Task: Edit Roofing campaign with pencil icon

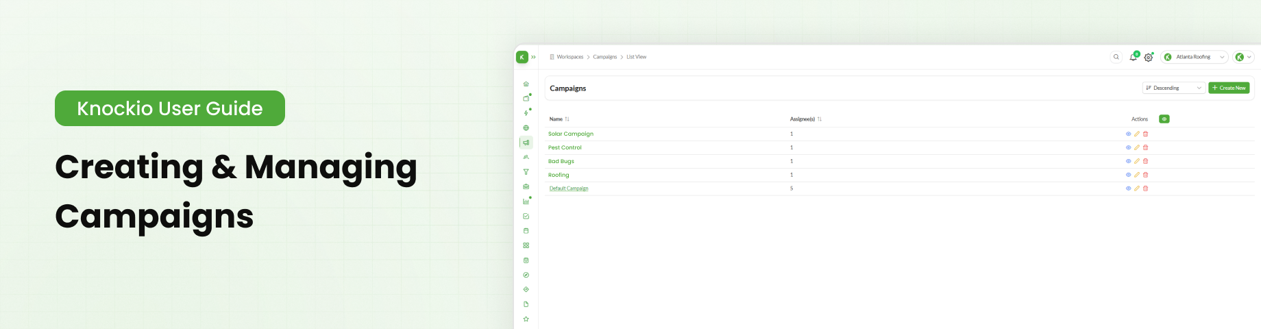Action: click(1137, 175)
